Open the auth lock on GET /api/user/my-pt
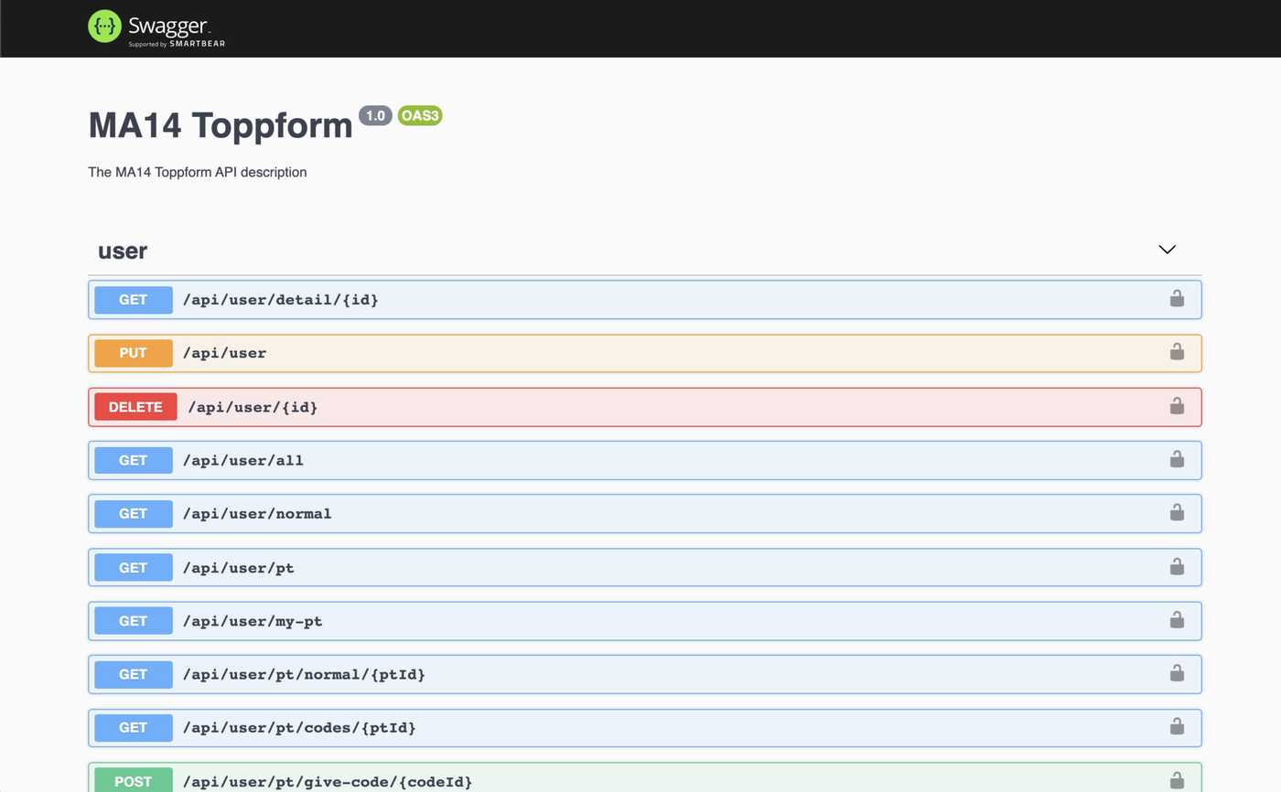Viewport: 1281px width, 792px height. click(x=1177, y=620)
